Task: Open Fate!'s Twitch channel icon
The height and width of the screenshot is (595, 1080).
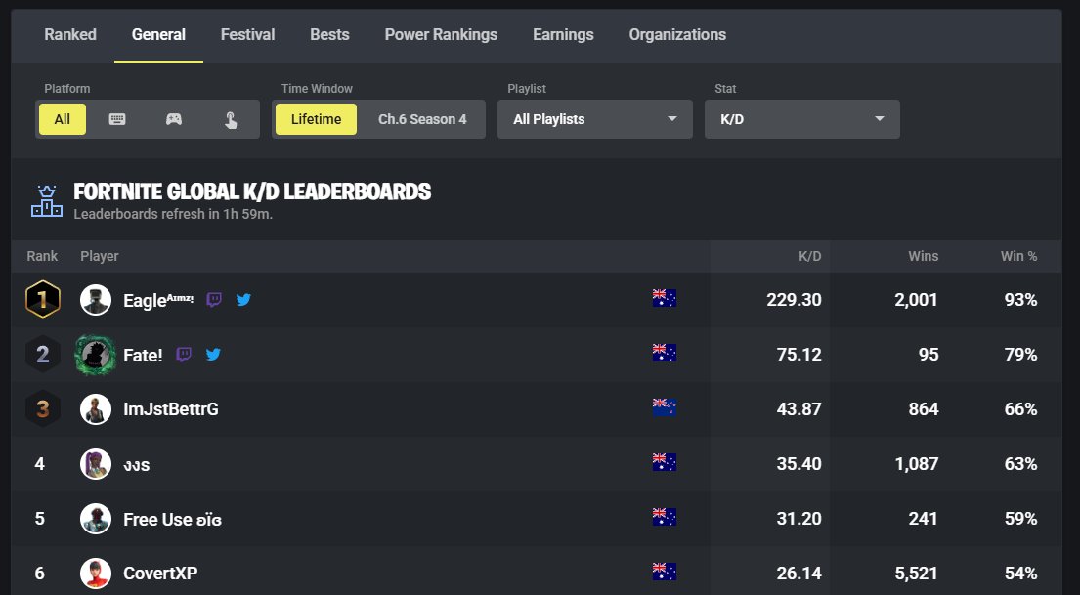Action: 183,354
